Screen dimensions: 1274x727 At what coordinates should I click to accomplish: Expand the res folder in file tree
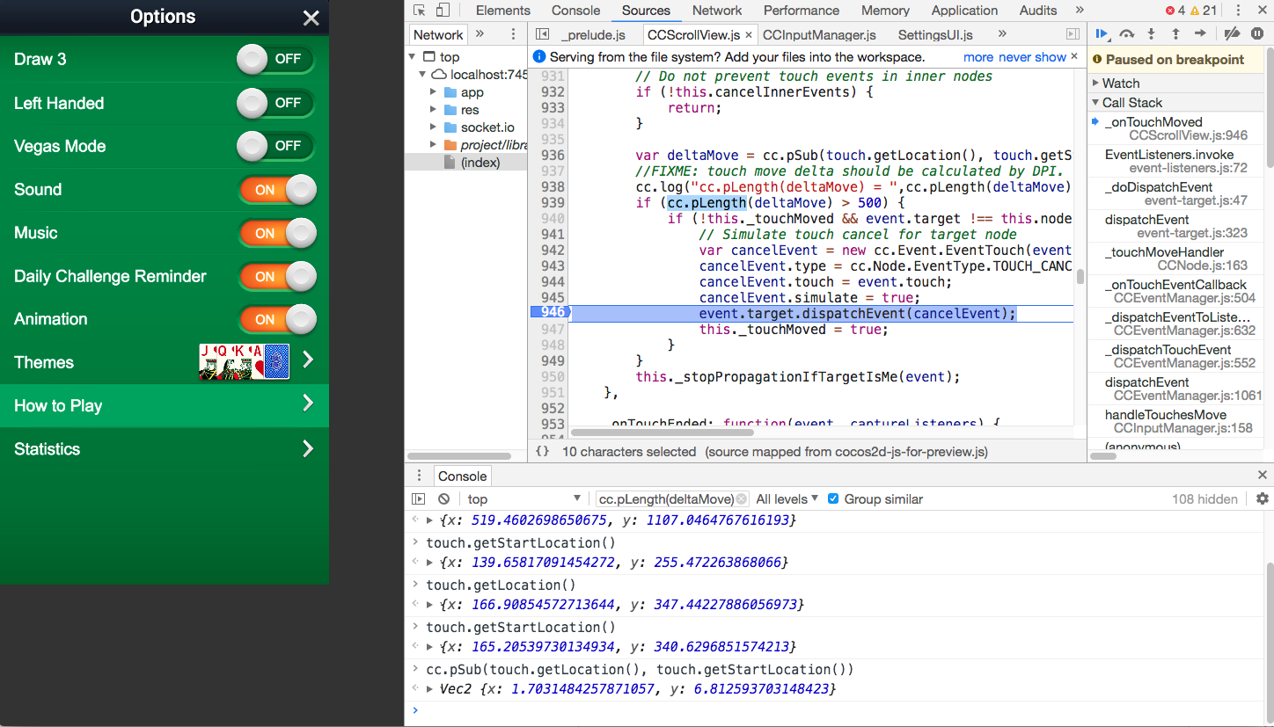click(434, 110)
